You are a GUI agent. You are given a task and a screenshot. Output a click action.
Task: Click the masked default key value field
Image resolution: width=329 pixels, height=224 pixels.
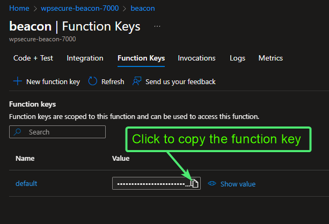click(151, 184)
